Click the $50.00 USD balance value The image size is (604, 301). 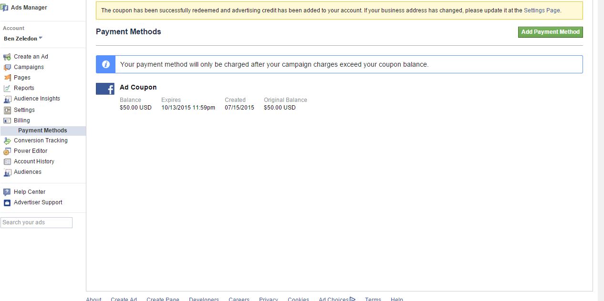coord(135,108)
